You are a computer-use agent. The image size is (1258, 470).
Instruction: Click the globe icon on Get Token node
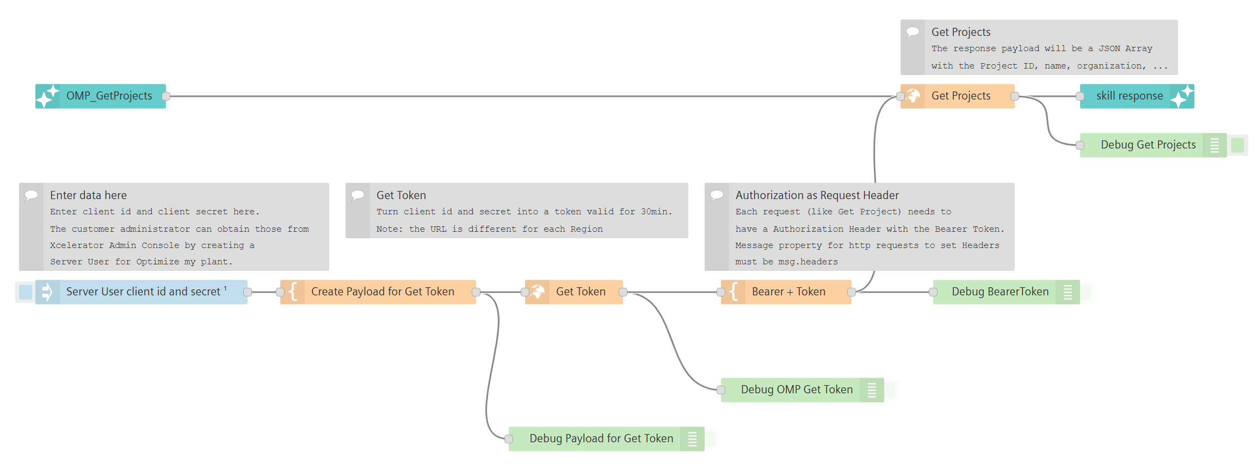(538, 292)
